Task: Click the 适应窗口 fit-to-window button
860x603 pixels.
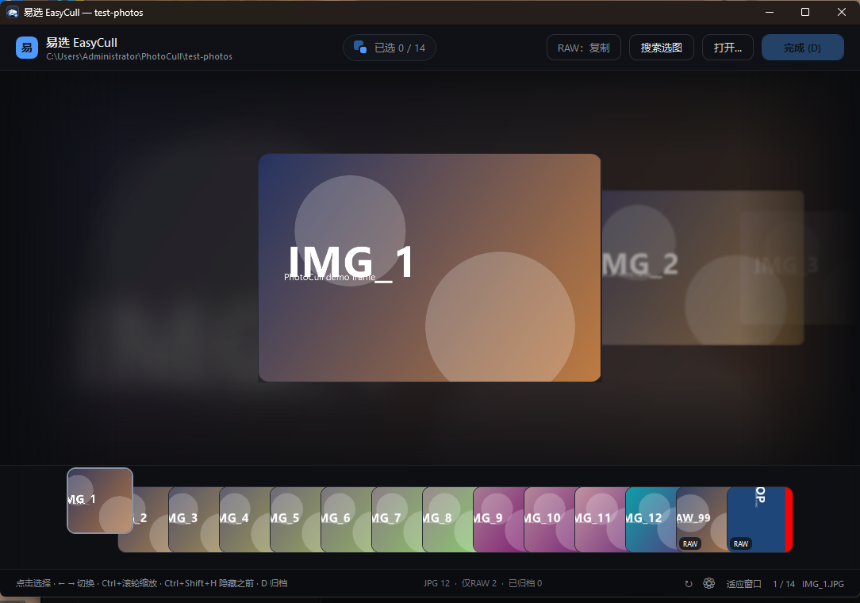Action: pyautogui.click(x=743, y=584)
